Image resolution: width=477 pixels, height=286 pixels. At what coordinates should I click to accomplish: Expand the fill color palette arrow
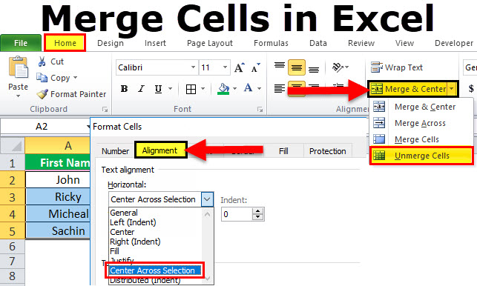coord(234,89)
